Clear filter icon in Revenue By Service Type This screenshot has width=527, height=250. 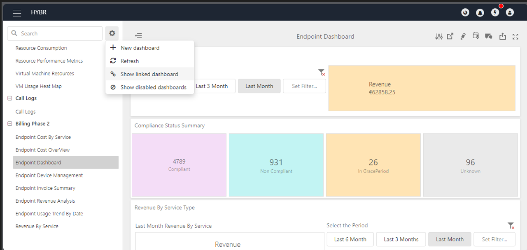[x=511, y=226]
